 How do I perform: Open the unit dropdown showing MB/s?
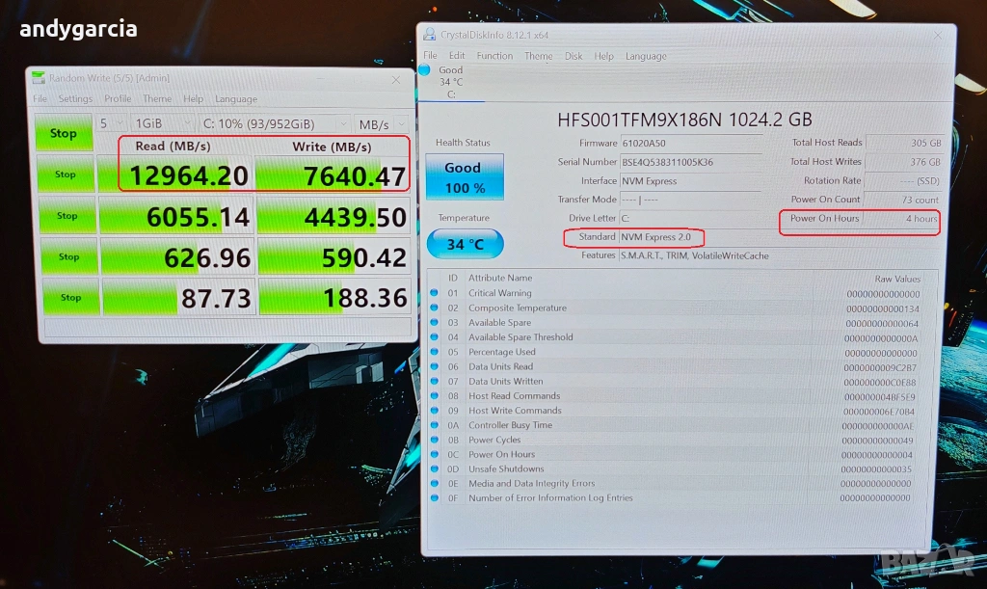pos(381,124)
